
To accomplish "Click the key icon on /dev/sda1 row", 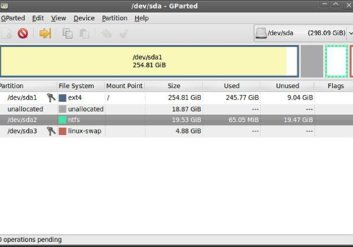I will pyautogui.click(x=50, y=98).
